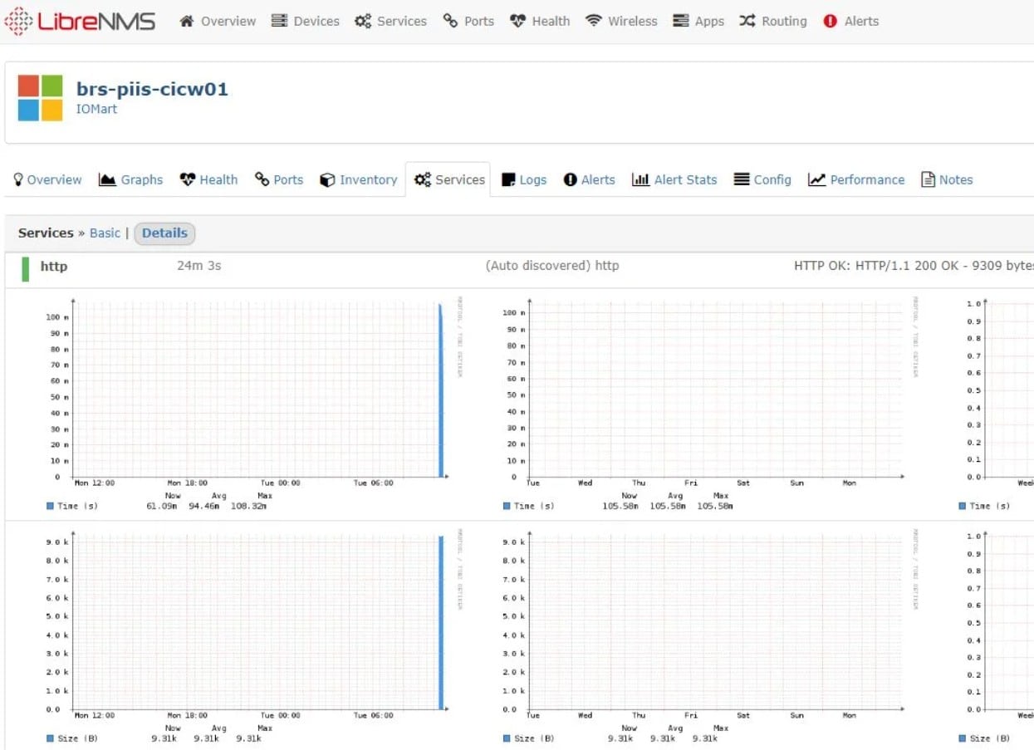Open the Ports top menu
The image size is (1034, 750).
tap(468, 21)
